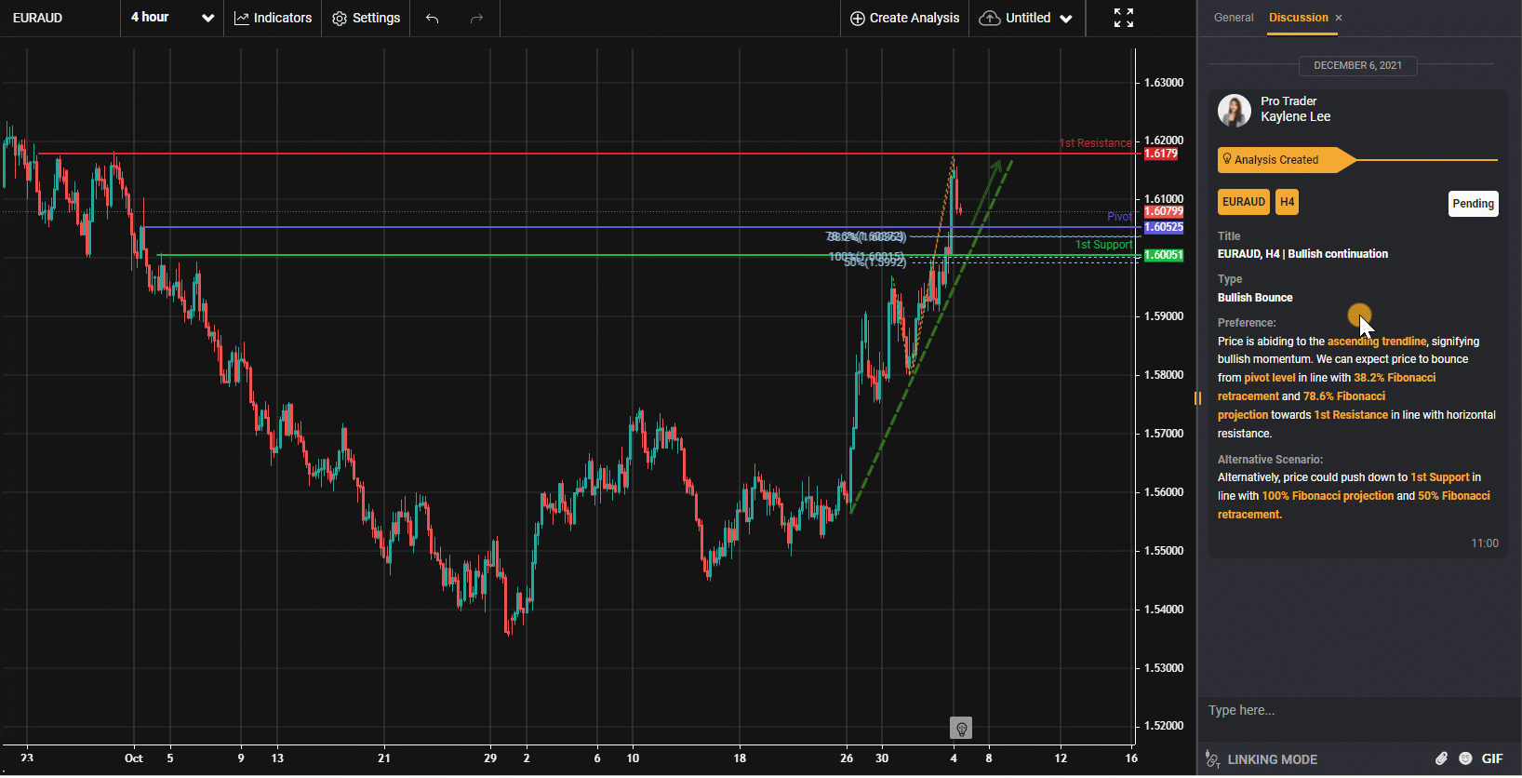This screenshot has height=778, width=1522.
Task: Click the Indicators chart icon
Action: pyautogui.click(x=242, y=18)
